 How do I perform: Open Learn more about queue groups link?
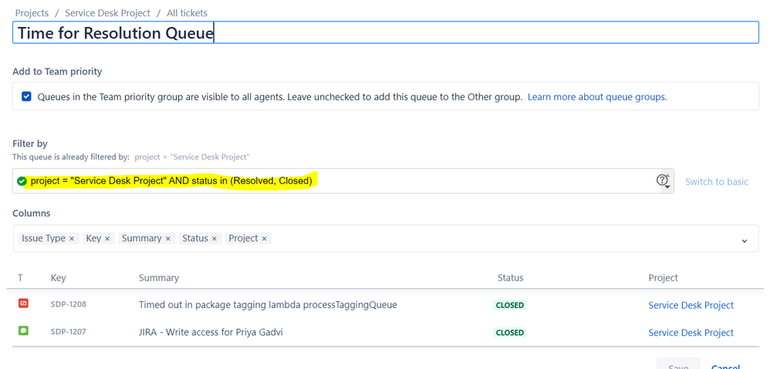click(x=597, y=97)
